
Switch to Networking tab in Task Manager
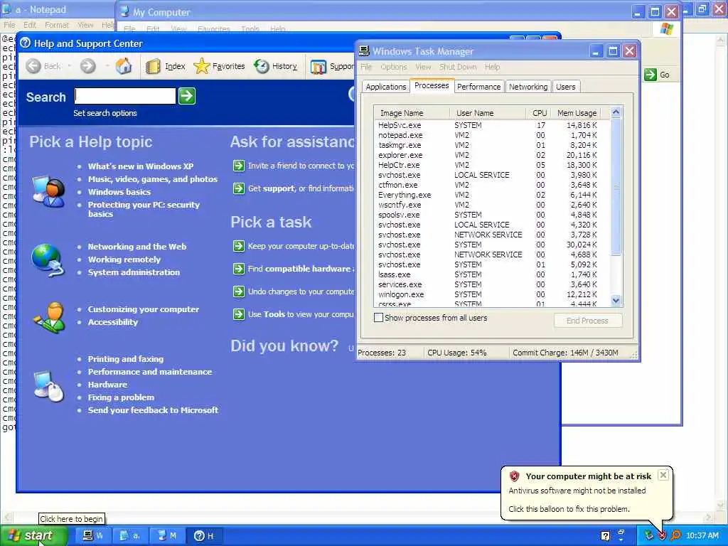point(528,87)
